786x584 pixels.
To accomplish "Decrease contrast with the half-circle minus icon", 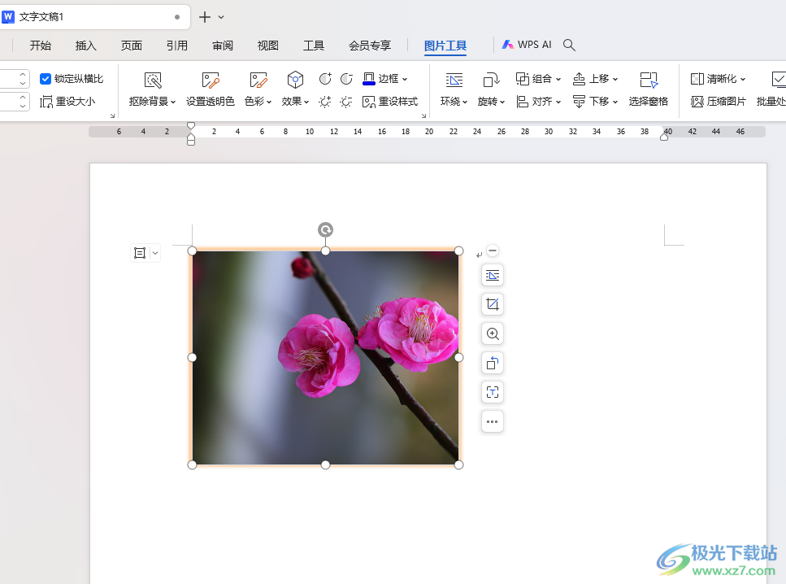I will (346, 79).
